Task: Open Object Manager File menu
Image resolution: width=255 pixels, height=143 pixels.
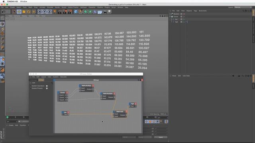Action: click(x=173, y=11)
